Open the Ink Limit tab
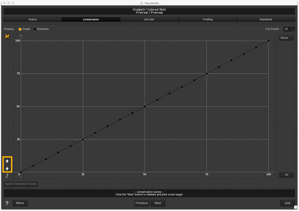 (149, 20)
